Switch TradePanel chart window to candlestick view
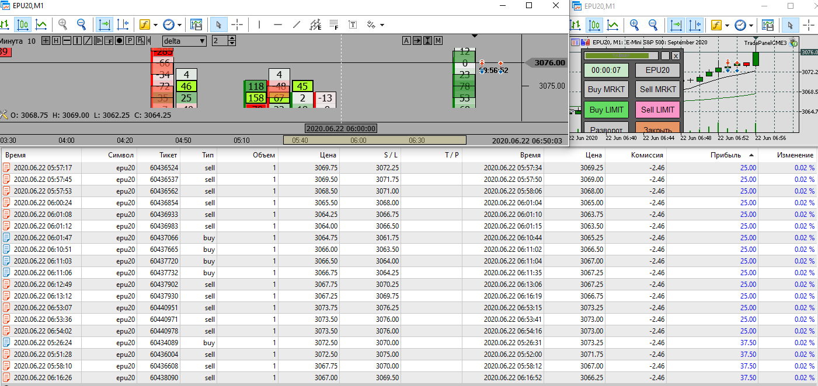Image resolution: width=818 pixels, height=386 pixels. click(595, 25)
